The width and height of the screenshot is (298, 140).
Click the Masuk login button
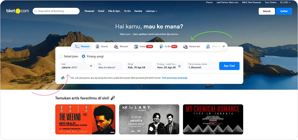[267, 11]
